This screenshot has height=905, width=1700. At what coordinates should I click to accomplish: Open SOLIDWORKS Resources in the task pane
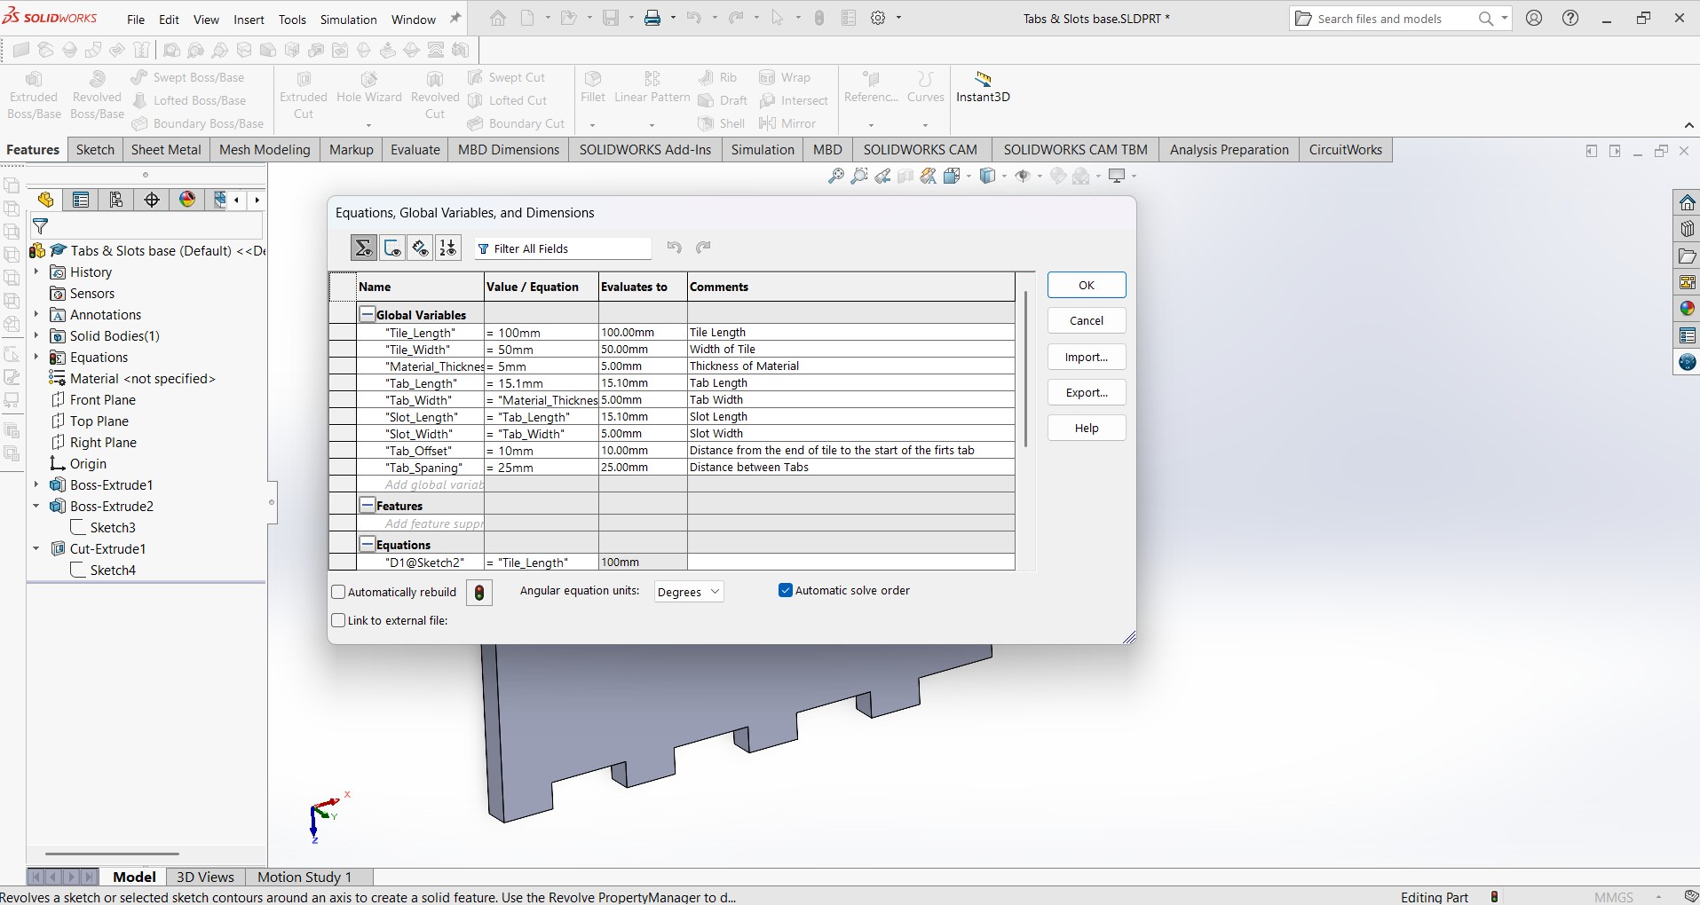pos(1687,202)
